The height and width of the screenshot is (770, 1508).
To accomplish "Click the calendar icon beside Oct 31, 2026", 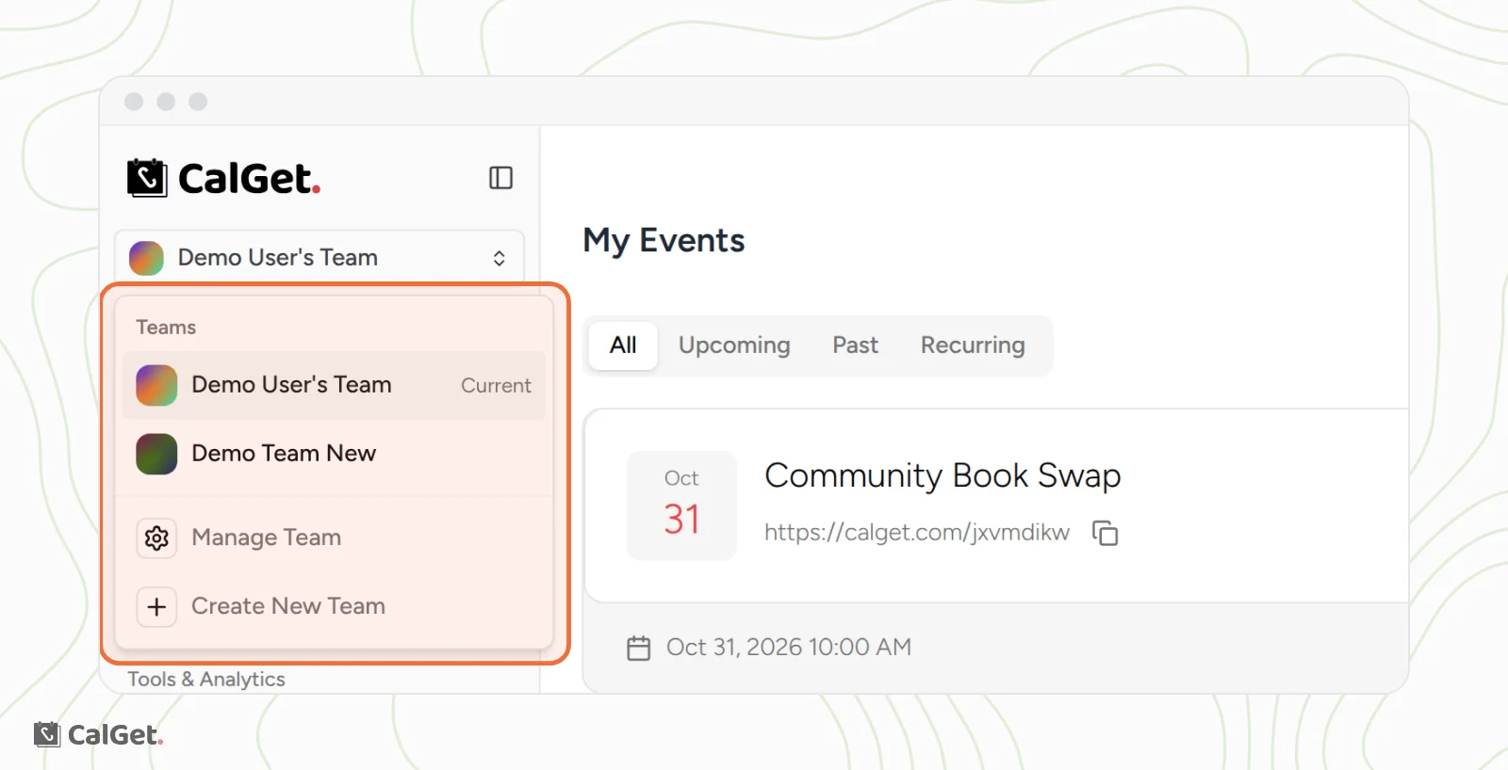I will tap(639, 648).
